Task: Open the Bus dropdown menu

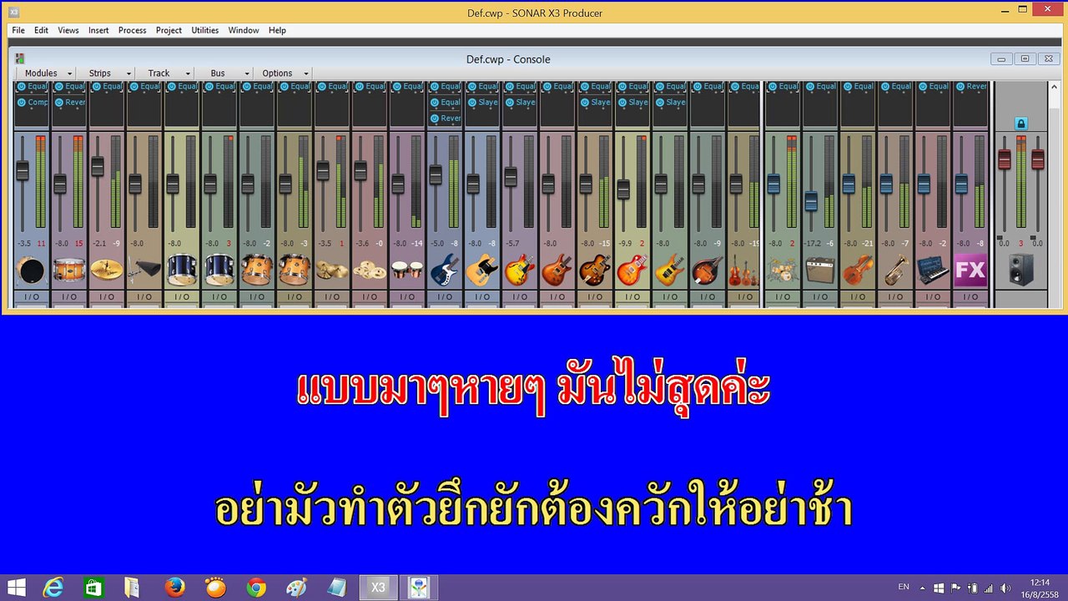Action: [x=224, y=73]
